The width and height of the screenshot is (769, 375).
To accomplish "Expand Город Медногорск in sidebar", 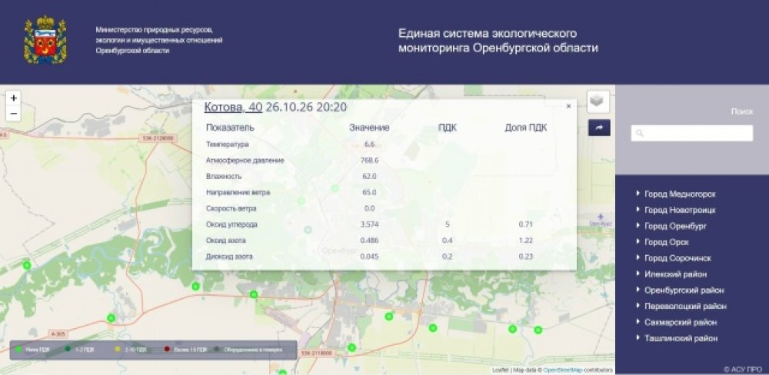I will coord(680,194).
